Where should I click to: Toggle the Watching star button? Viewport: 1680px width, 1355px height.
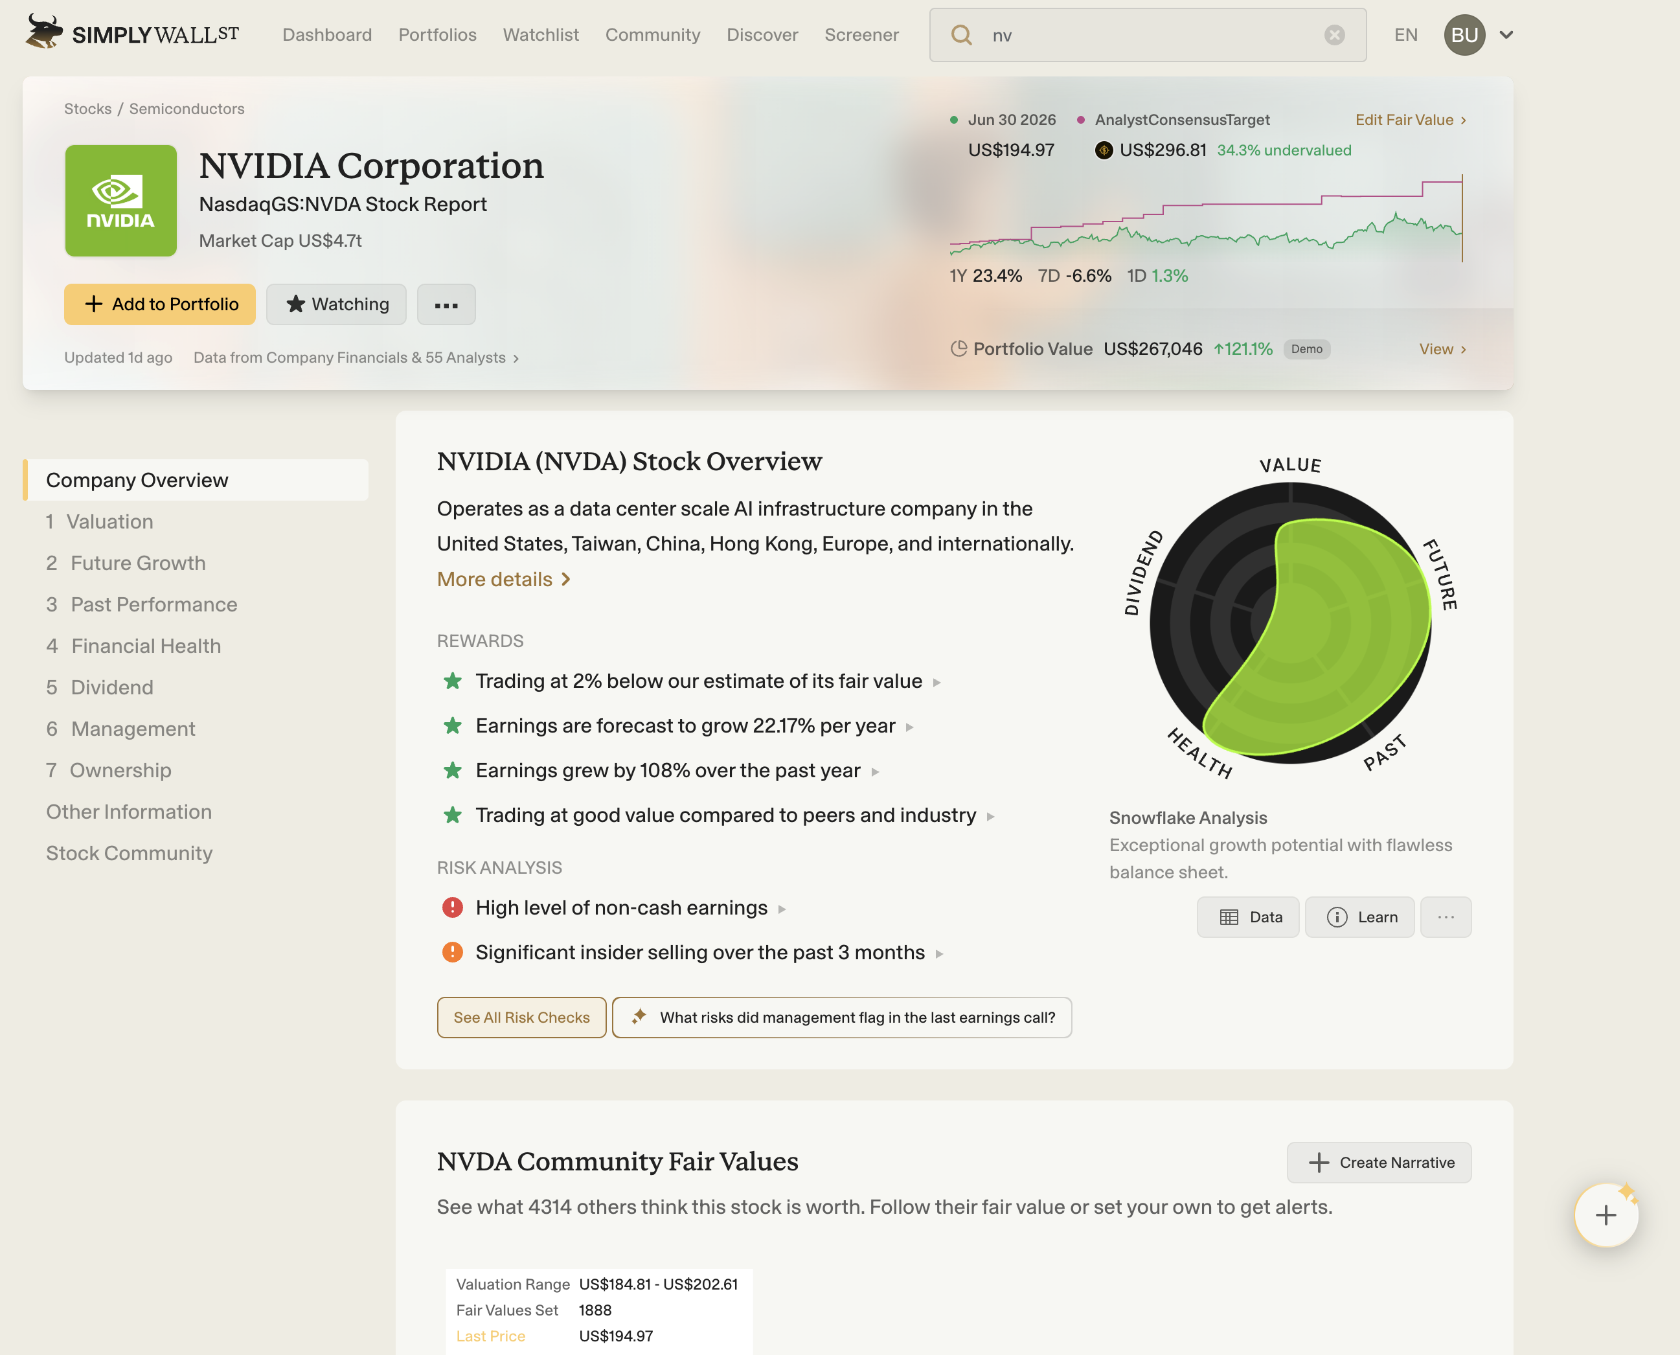(x=336, y=304)
